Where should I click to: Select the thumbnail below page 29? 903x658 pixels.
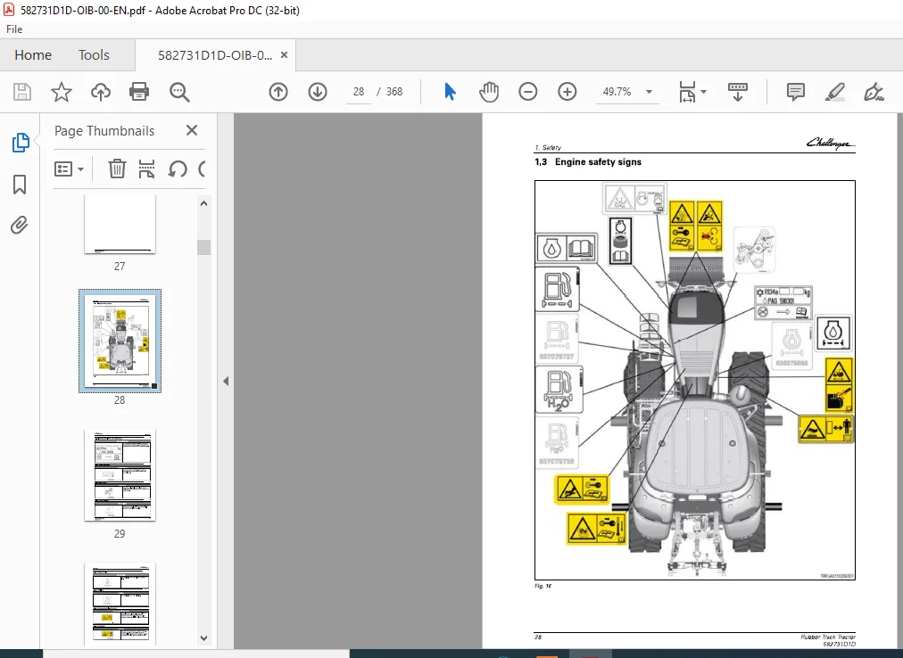(120, 604)
